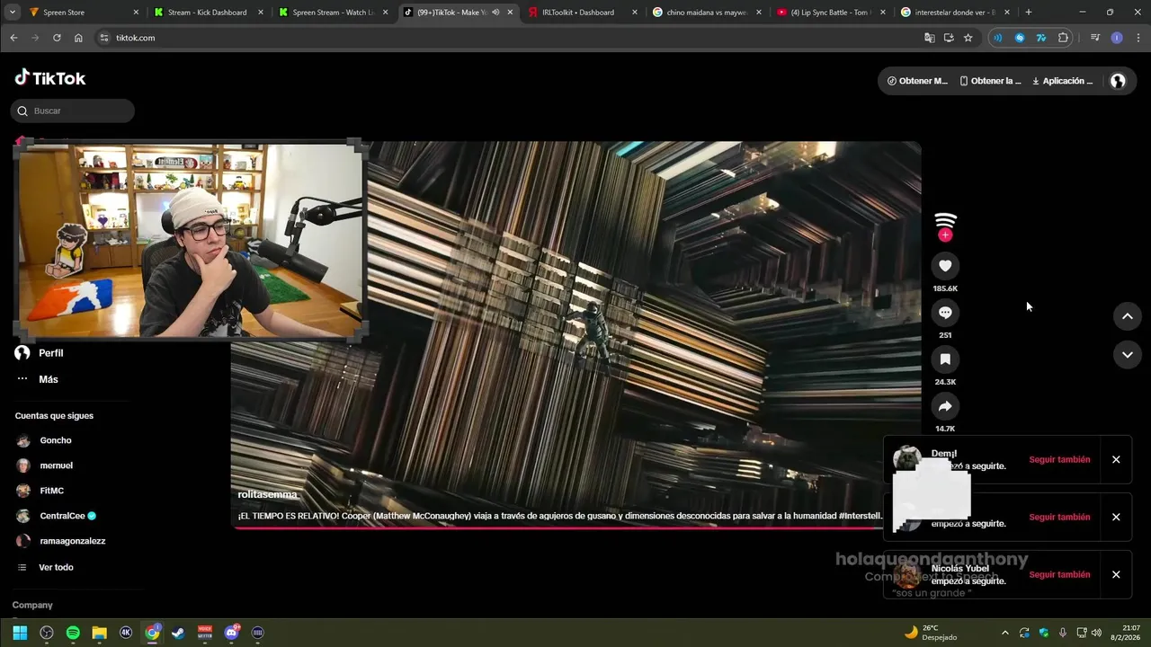The width and height of the screenshot is (1151, 647).
Task: Dismiss the Nicolás Yubel follow notification
Action: coord(1116,574)
